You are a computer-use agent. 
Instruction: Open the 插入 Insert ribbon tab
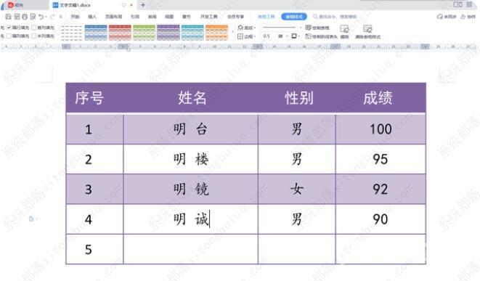click(92, 17)
